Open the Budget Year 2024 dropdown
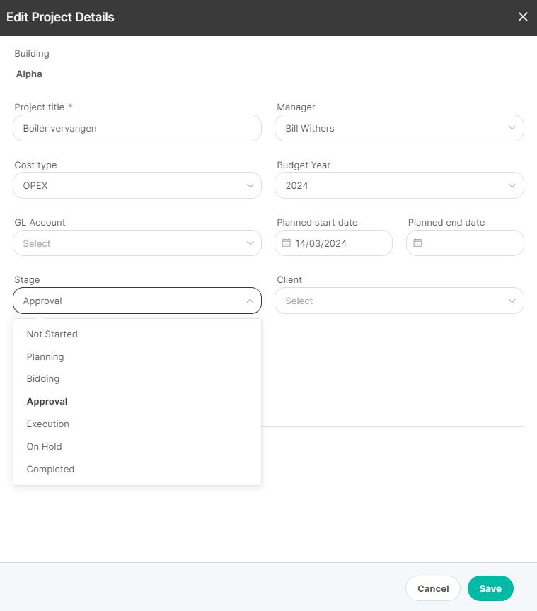This screenshot has height=611, width=537. click(399, 185)
